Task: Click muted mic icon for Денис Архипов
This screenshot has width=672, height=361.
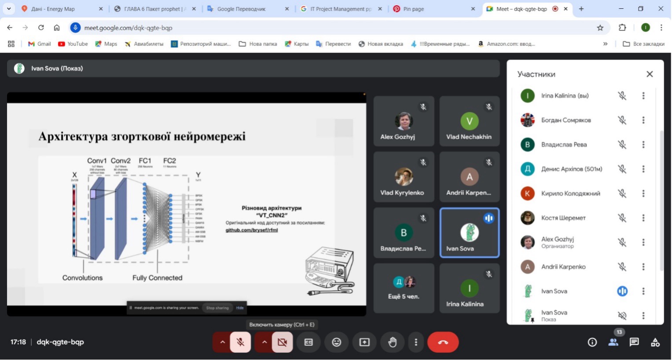Action: (622, 169)
